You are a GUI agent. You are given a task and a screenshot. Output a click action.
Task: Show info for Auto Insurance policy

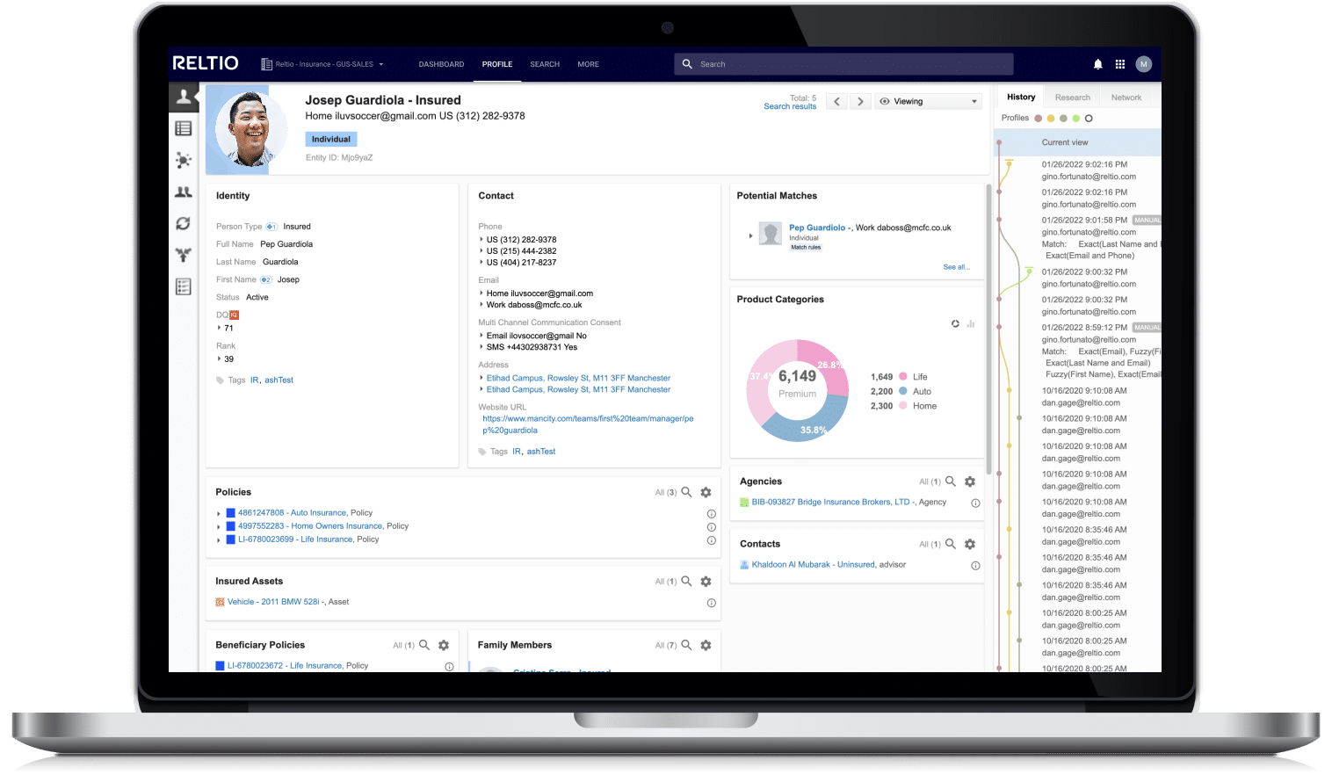[712, 514]
